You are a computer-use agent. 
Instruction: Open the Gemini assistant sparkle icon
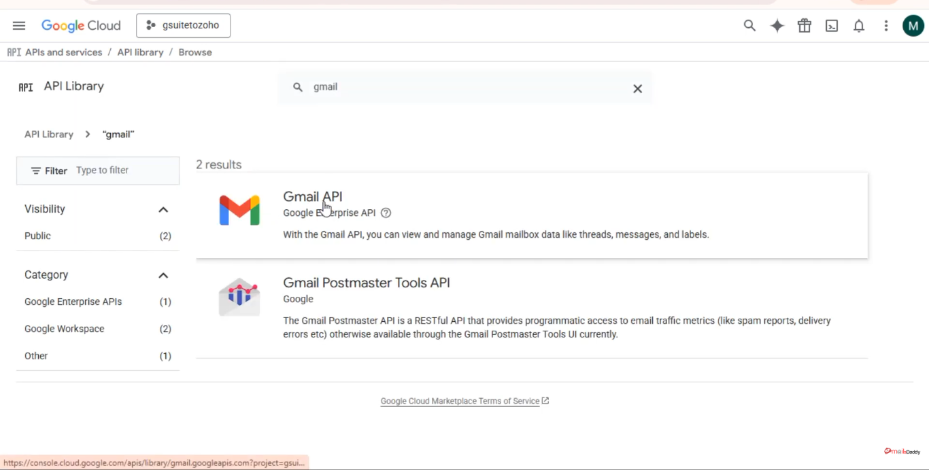click(x=777, y=25)
